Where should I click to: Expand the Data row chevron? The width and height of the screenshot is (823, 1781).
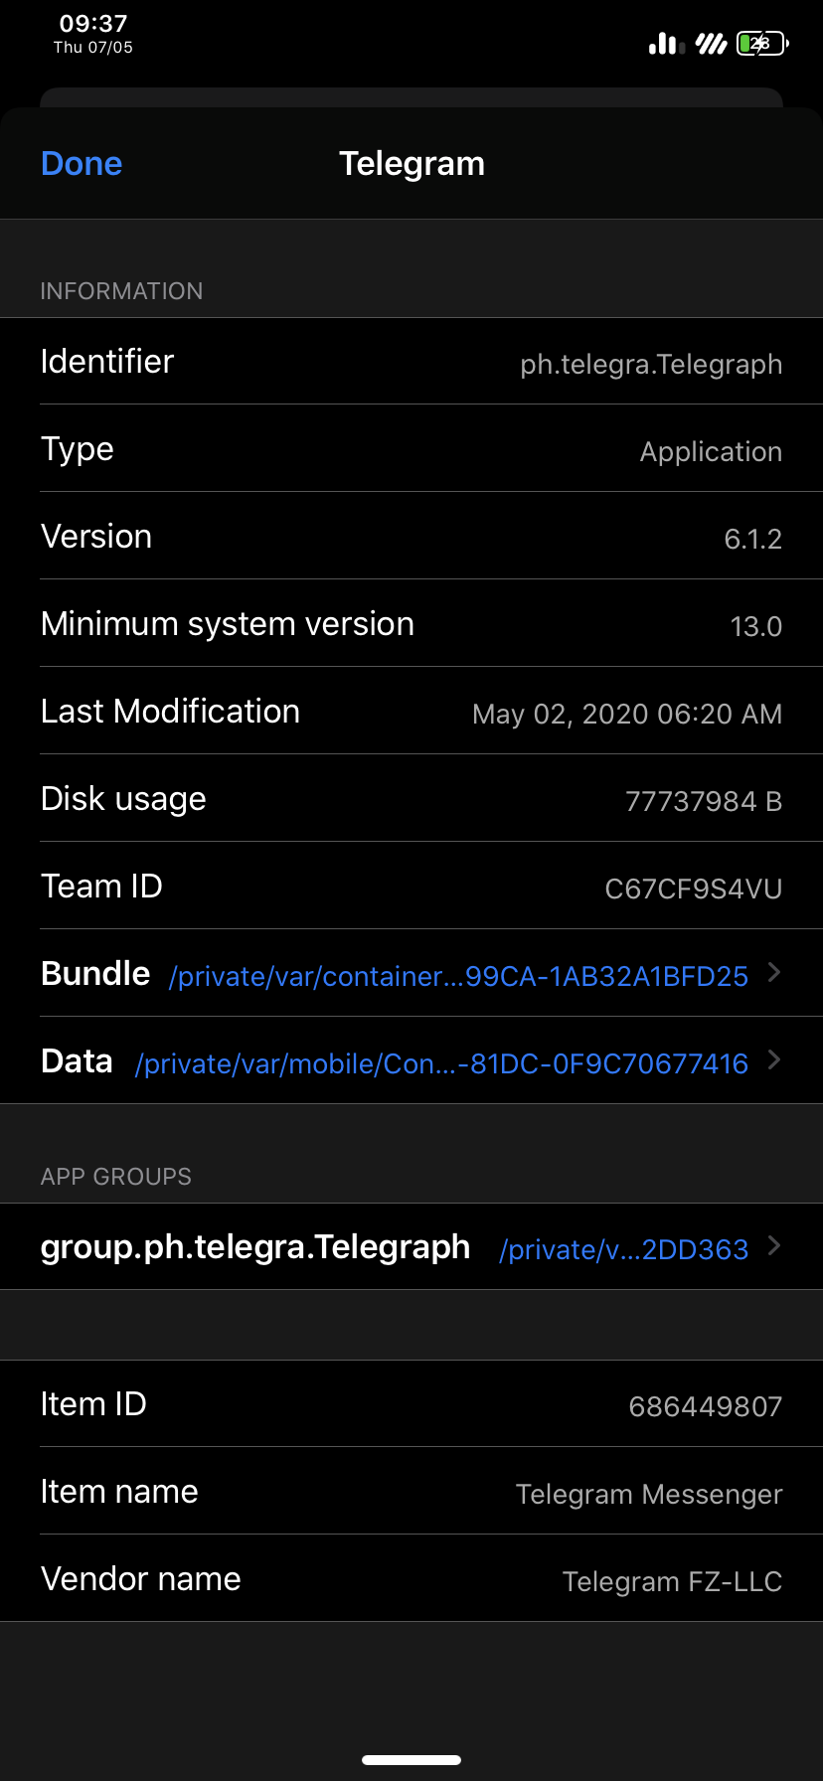[775, 1060]
